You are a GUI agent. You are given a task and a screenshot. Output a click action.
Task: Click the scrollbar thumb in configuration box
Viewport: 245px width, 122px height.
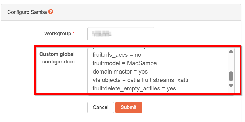tap(231, 76)
